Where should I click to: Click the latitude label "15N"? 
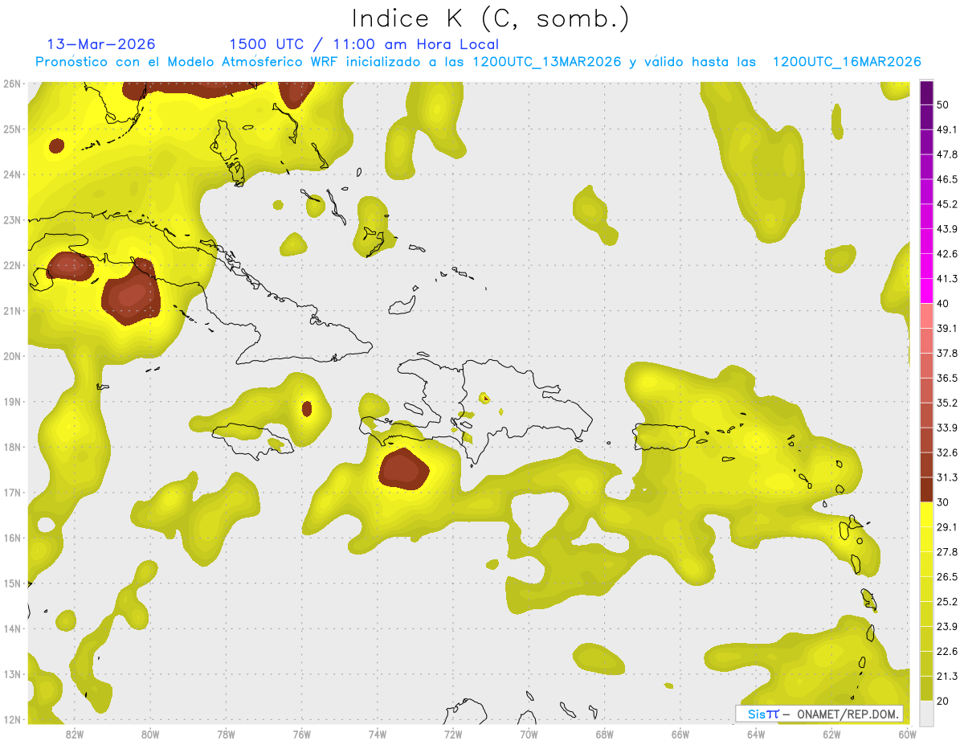[12, 583]
